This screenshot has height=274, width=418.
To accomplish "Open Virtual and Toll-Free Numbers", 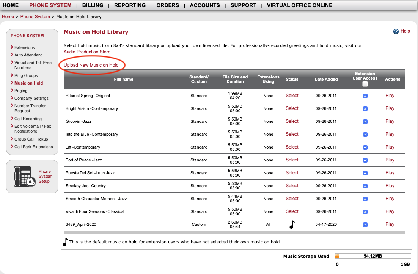I will click(33, 65).
